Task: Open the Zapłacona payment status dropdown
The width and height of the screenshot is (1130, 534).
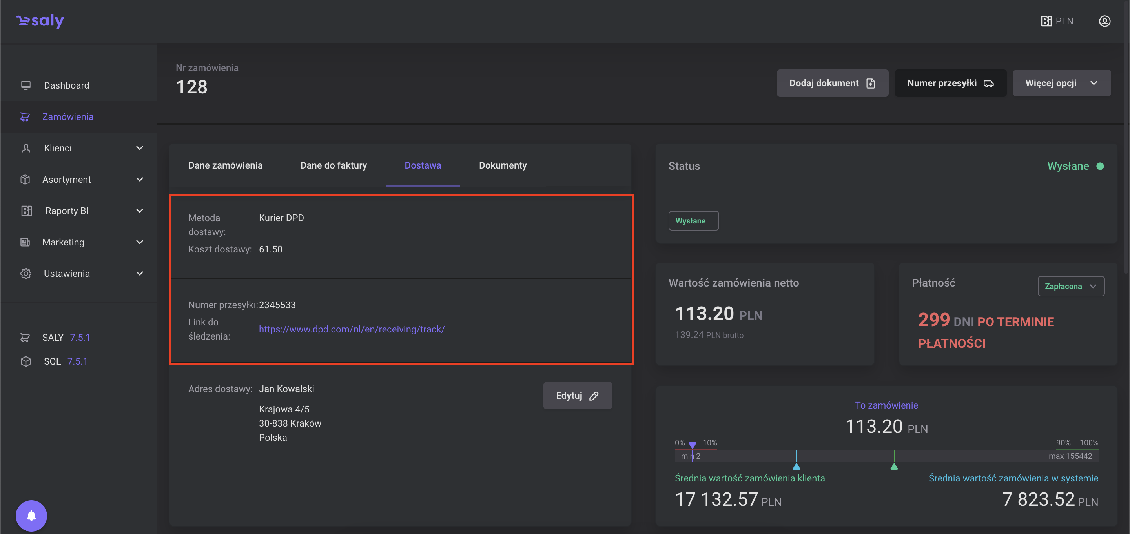Action: pyautogui.click(x=1070, y=286)
